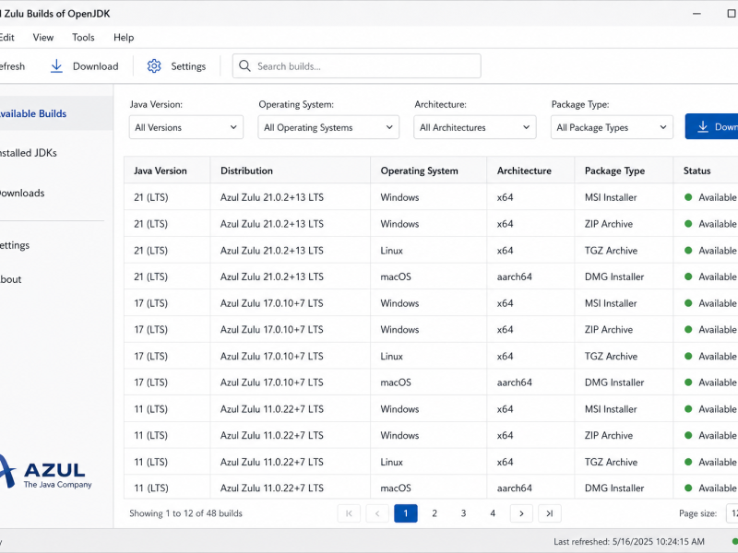Select the 21 LTS Windows MSI Installer row
The image size is (738, 553).
pyautogui.click(x=431, y=197)
